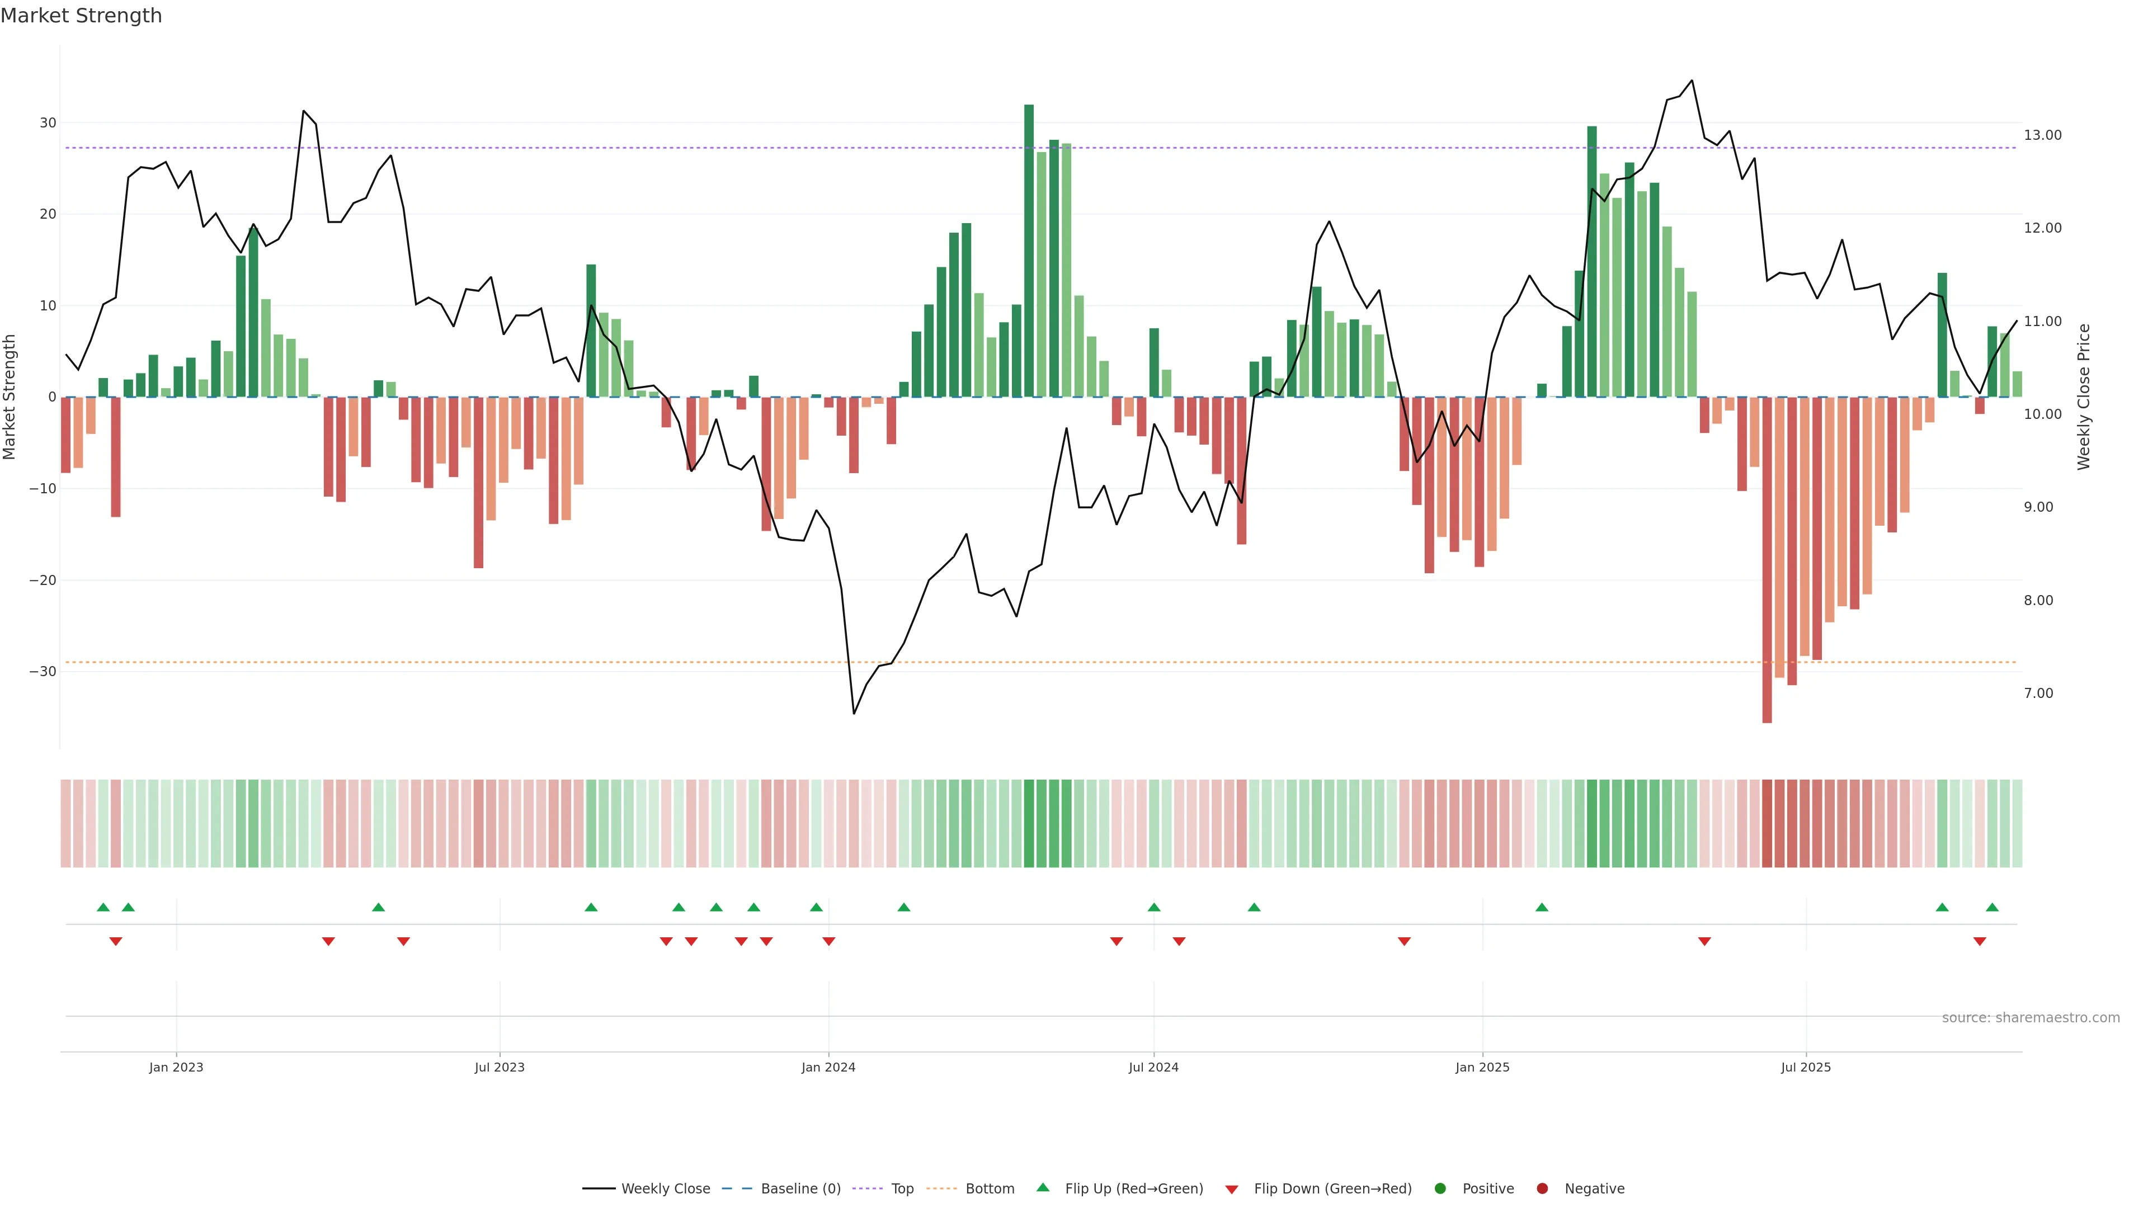Screen dimensions: 2148x1208
Task: Click the Negative red circle legend icon
Action: point(1542,1189)
